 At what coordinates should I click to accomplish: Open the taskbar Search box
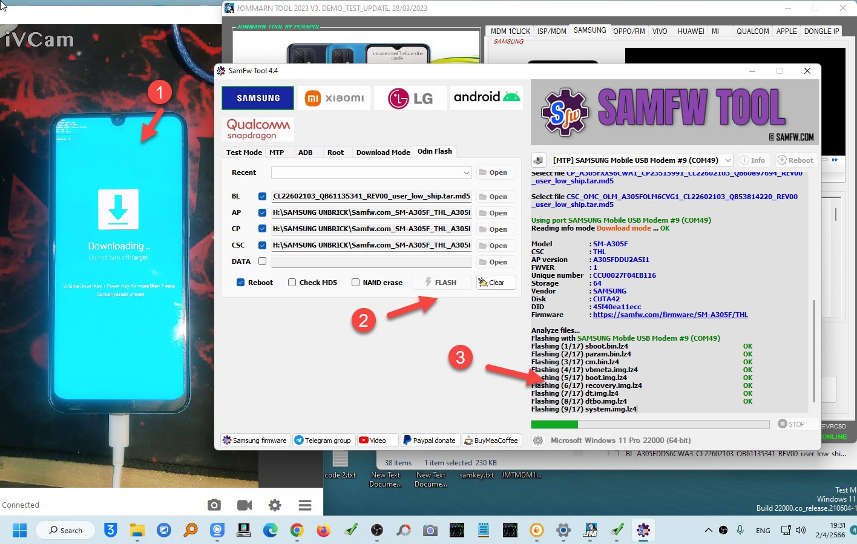pos(65,531)
